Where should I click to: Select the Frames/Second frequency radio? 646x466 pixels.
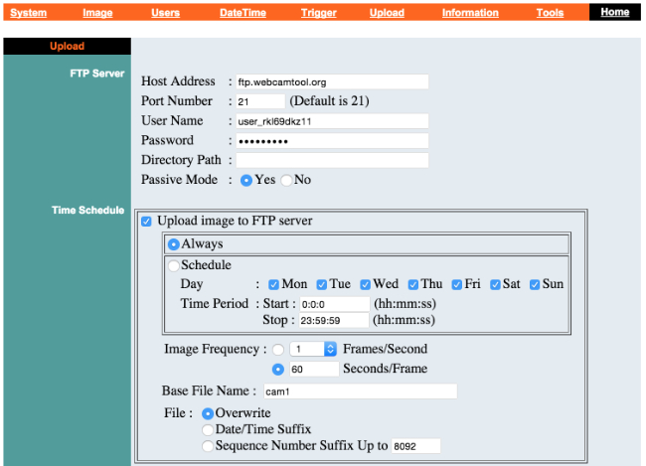click(x=278, y=350)
